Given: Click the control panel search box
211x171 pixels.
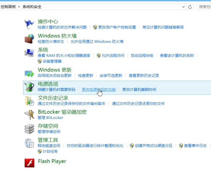Looking at the screenshot, I should coord(204,7).
